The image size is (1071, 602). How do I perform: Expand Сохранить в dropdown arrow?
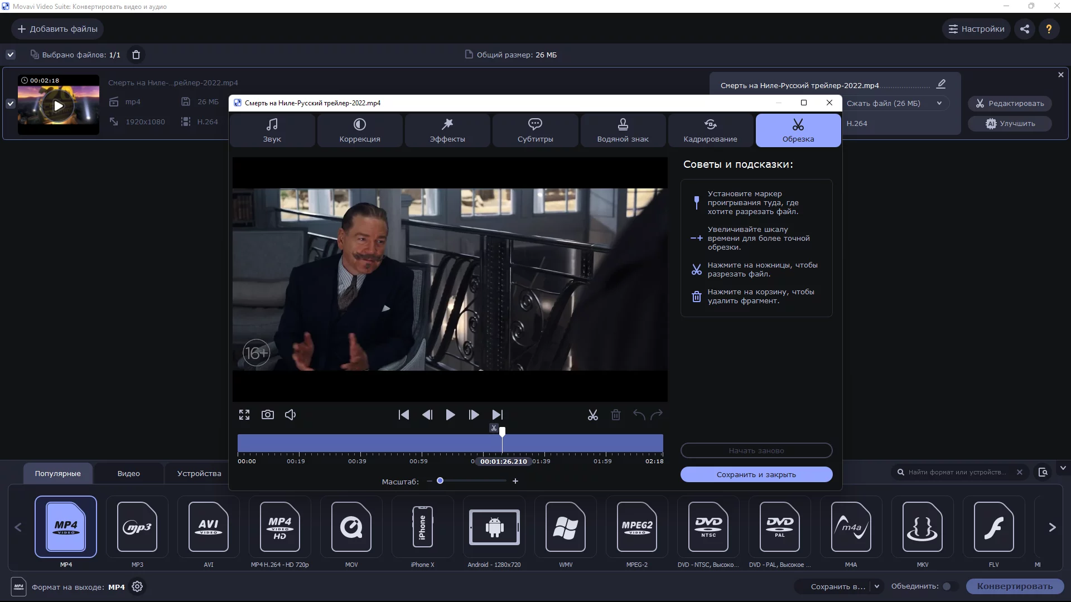[877, 586]
